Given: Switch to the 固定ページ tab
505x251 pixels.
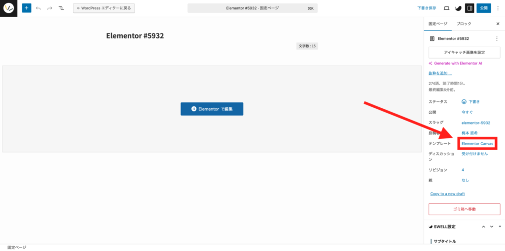Looking at the screenshot, I should 438,24.
